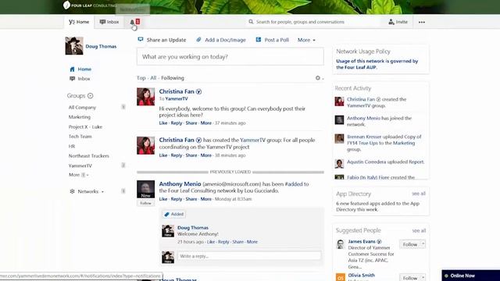Click the Write a reply field
The width and height of the screenshot is (500, 281).
[249, 256]
